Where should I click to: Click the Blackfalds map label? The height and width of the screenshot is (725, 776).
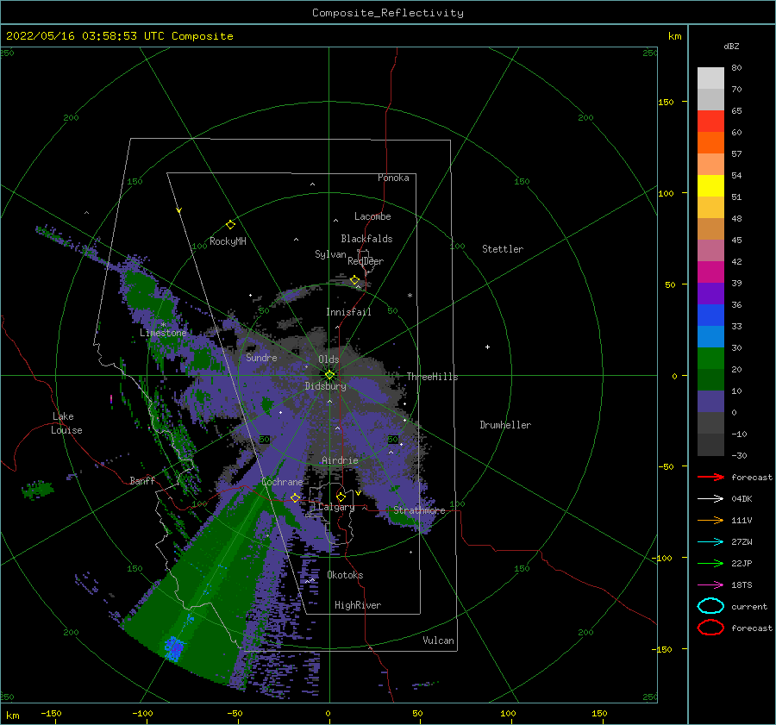(366, 239)
